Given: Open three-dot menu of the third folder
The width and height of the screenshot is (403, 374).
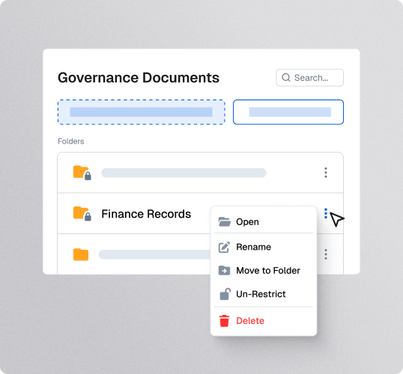Looking at the screenshot, I should (x=326, y=254).
